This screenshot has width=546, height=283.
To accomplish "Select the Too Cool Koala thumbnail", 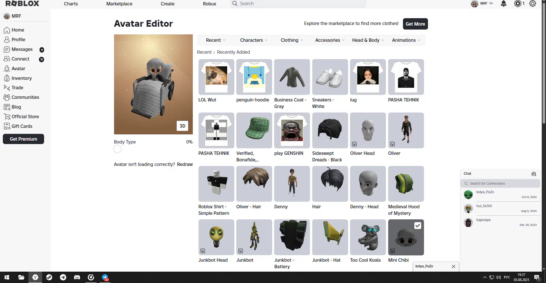I will [368, 237].
